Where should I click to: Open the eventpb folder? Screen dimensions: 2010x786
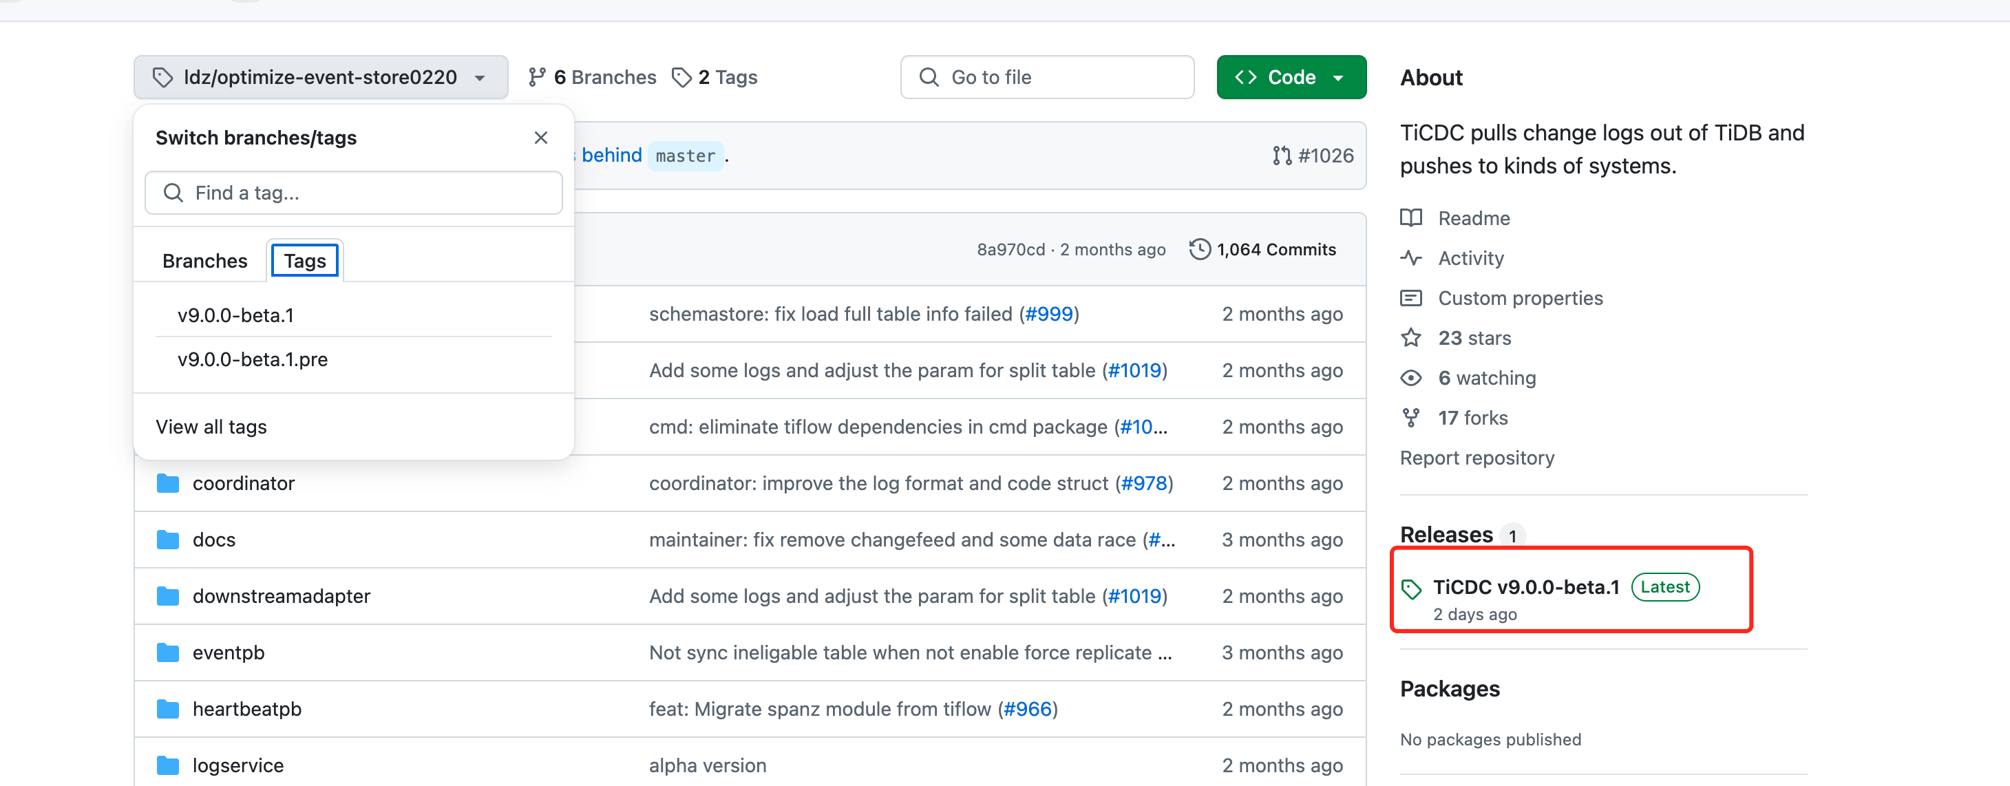click(228, 652)
